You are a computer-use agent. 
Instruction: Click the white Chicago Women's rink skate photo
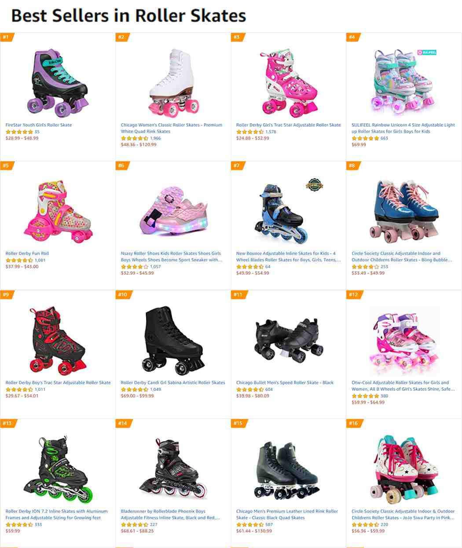[173, 83]
